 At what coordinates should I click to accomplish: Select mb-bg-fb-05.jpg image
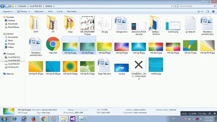[36, 68]
